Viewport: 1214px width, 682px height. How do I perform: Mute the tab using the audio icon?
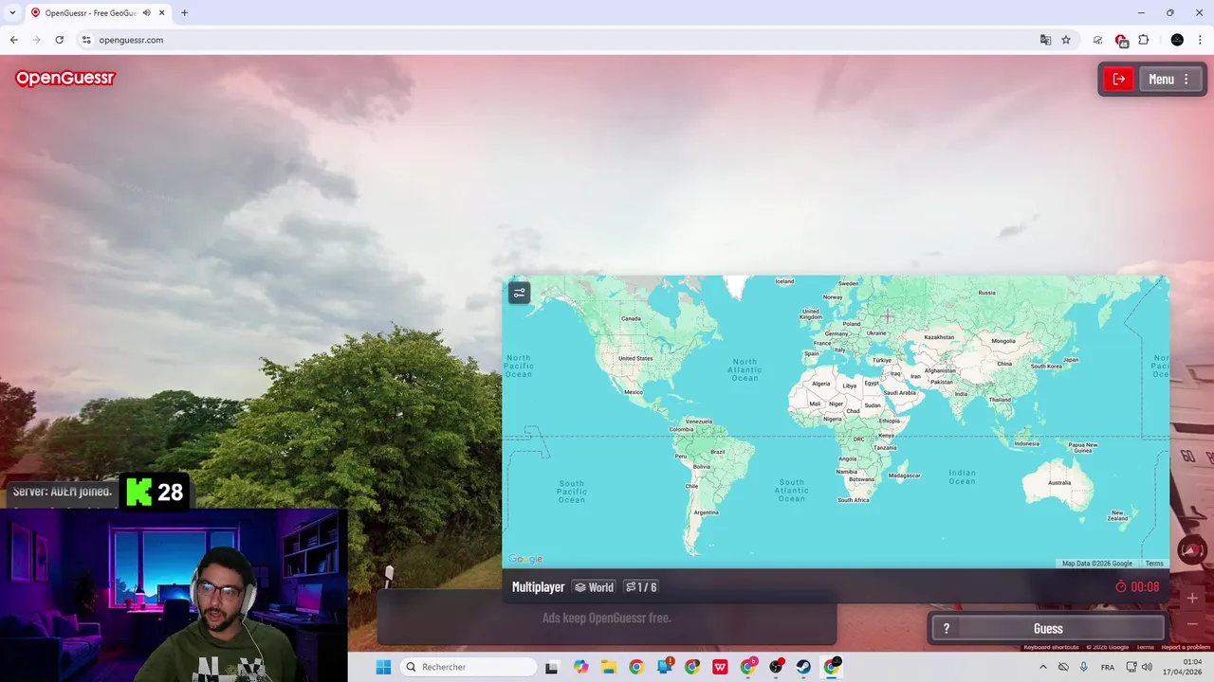pyautogui.click(x=147, y=12)
